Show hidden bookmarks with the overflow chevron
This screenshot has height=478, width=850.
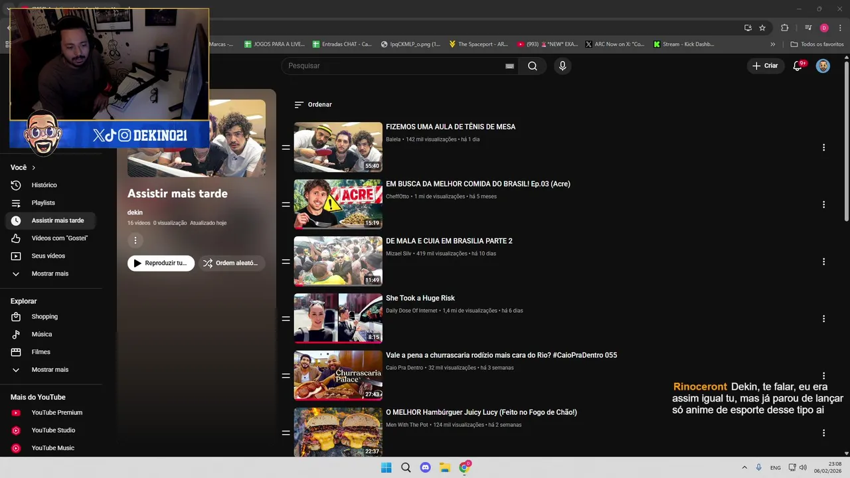(x=772, y=44)
